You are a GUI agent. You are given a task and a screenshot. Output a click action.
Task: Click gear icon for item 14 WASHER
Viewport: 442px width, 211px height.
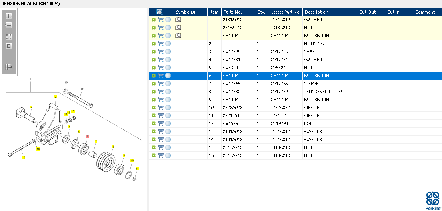pyautogui.click(x=153, y=139)
